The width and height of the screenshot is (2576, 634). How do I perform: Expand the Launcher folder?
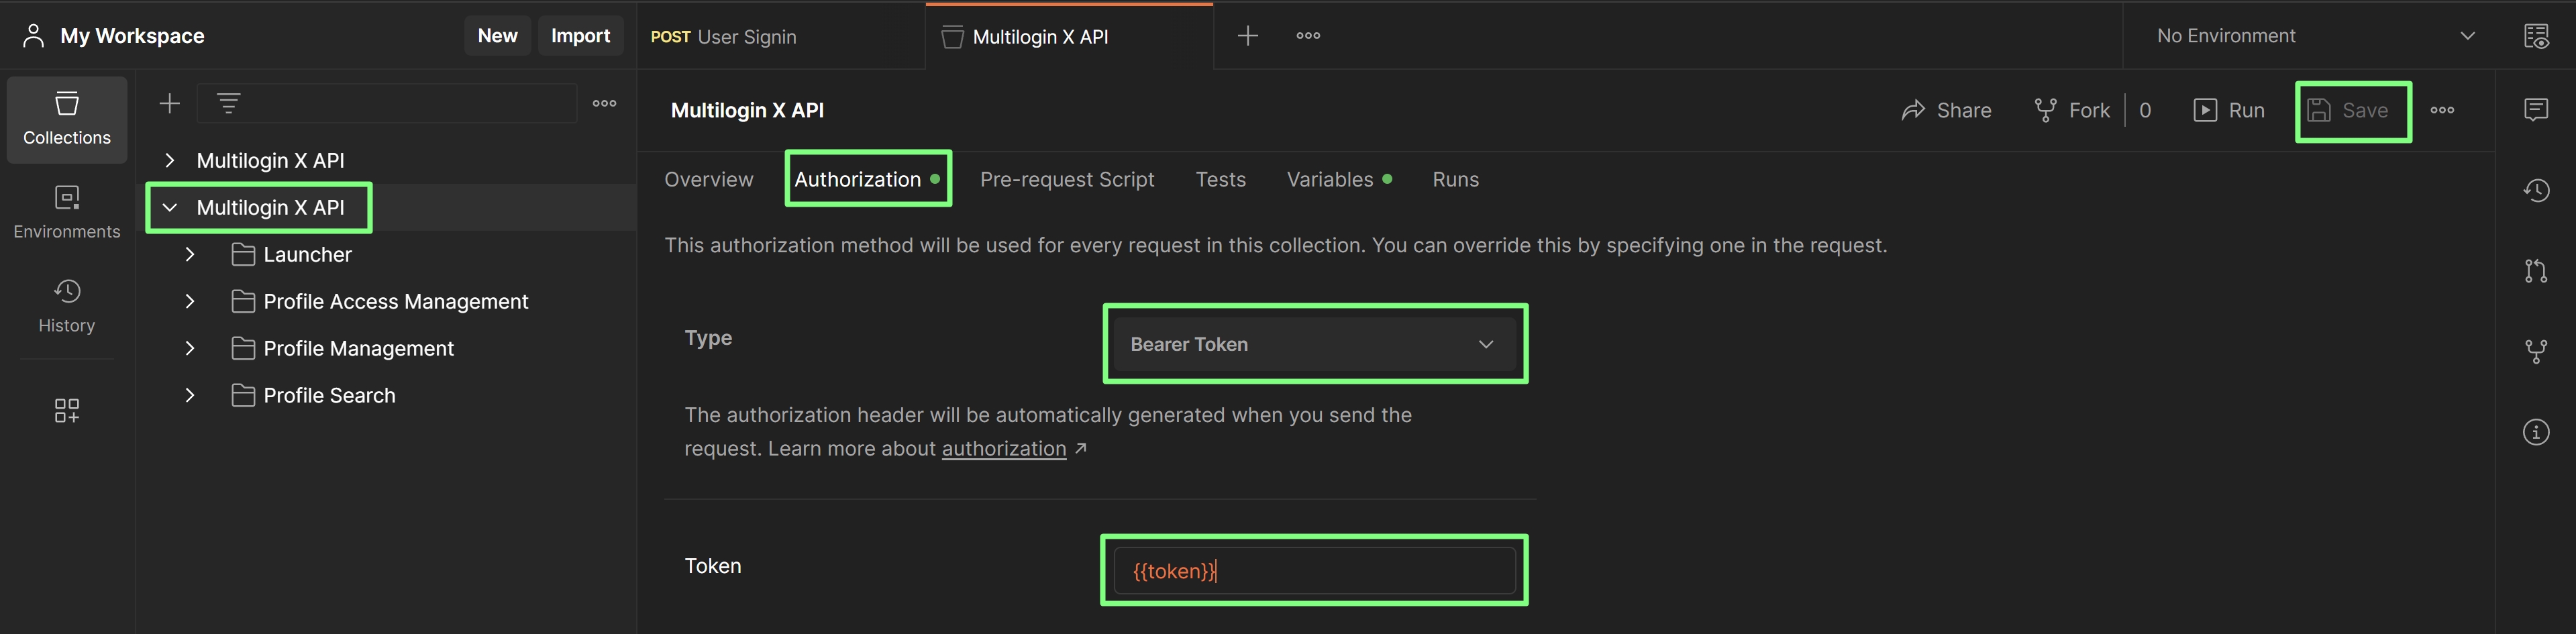(x=190, y=255)
